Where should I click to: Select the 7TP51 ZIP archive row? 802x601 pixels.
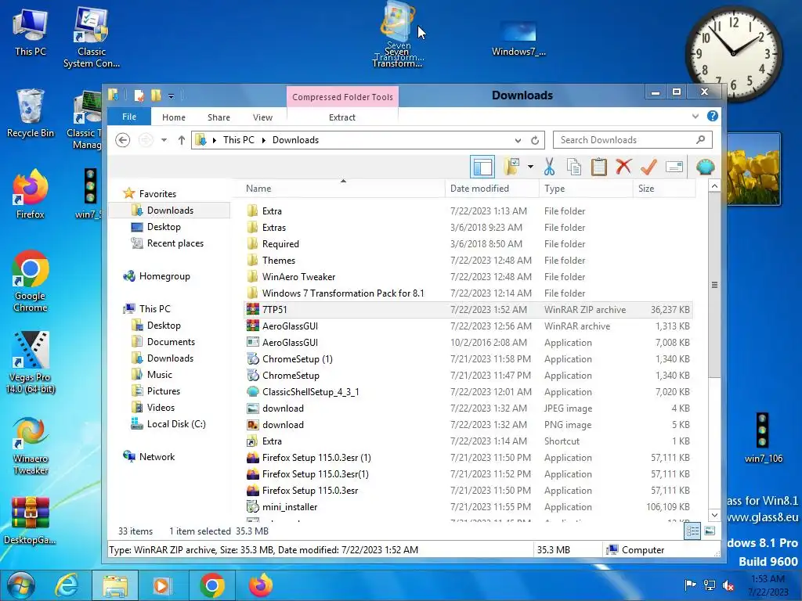coord(468,309)
